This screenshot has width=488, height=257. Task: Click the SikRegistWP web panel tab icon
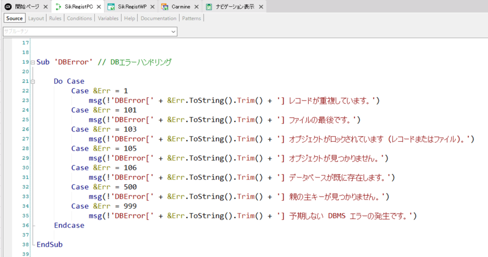111,7
